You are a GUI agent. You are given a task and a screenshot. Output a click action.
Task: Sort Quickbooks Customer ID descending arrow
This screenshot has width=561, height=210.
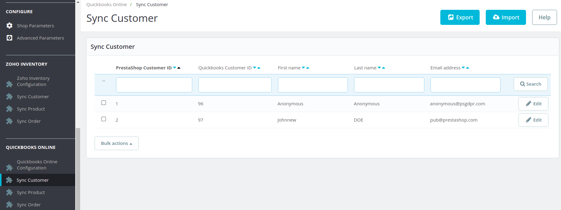tap(255, 68)
